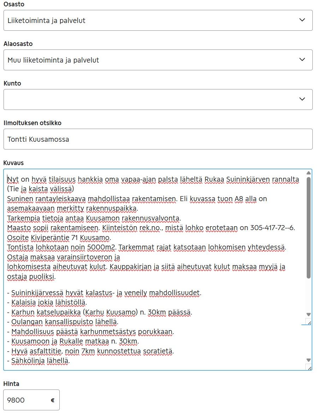This screenshot has width=318, height=416.
Task: Click the euro symbol in the Hinta field
Action: coord(53,400)
